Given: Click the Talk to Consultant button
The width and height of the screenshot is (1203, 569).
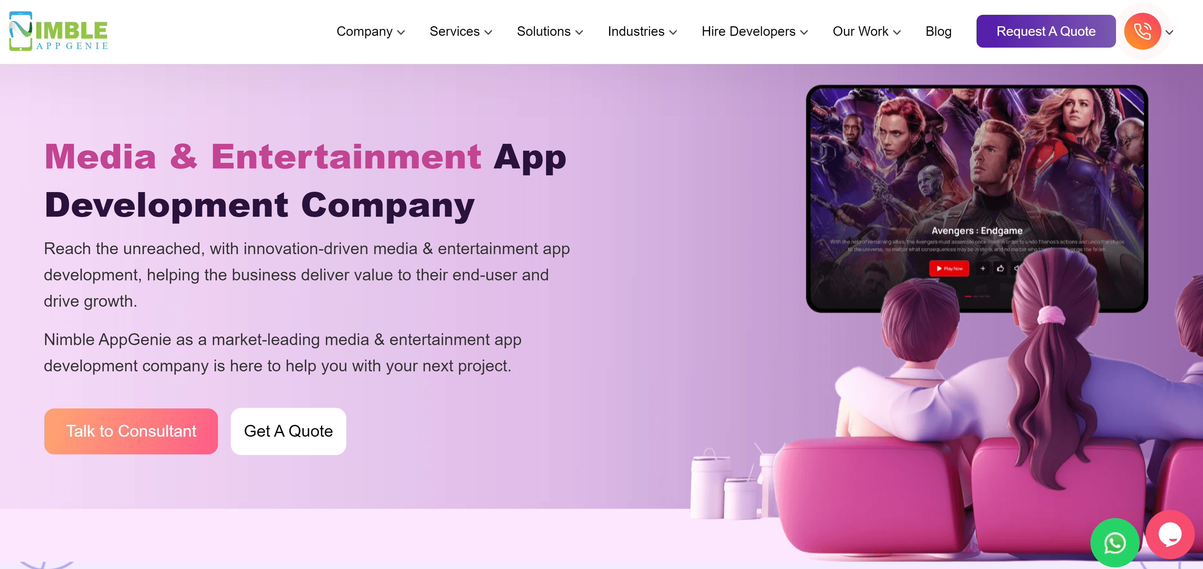Looking at the screenshot, I should tap(131, 431).
